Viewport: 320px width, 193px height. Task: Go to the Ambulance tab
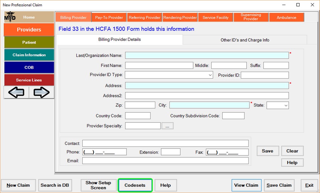click(286, 17)
